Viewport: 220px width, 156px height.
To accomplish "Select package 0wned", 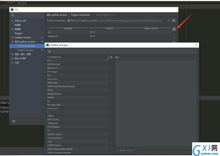I will click(x=78, y=97).
